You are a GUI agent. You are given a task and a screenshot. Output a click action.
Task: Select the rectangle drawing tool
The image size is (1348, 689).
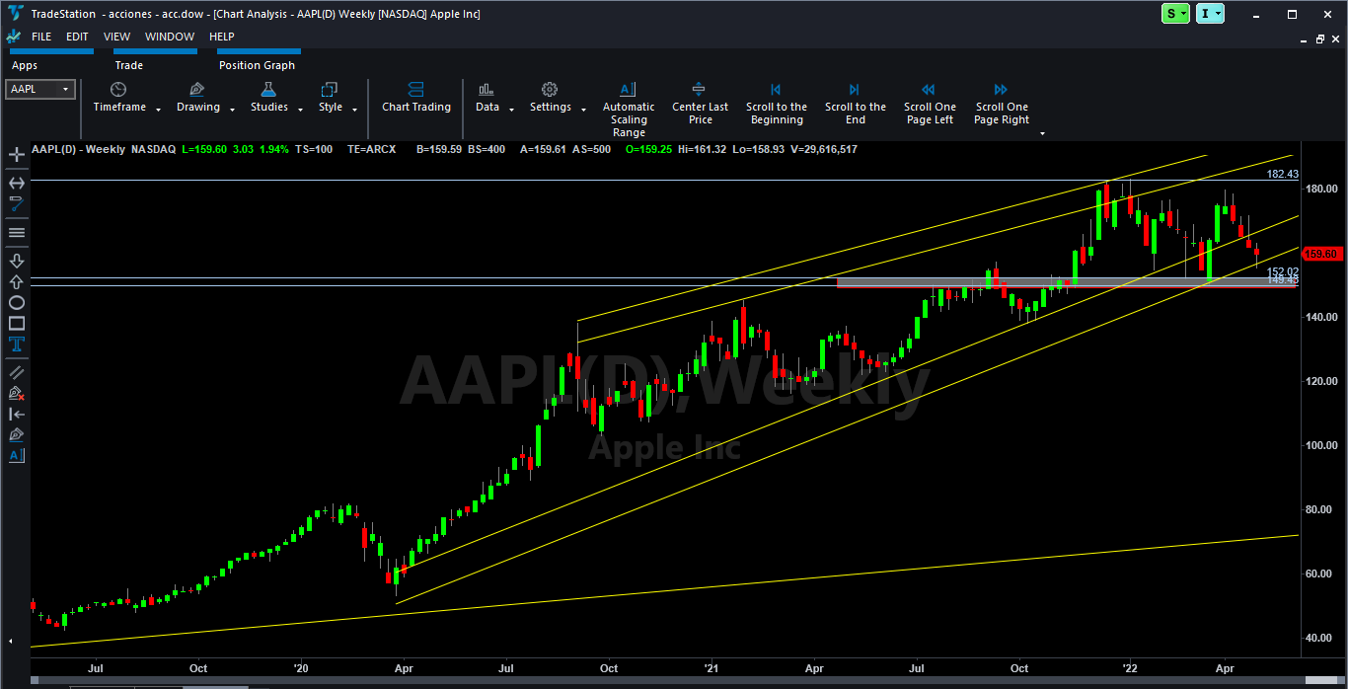click(x=17, y=323)
